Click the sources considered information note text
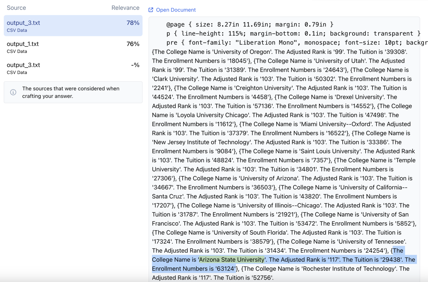Image resolution: width=428 pixels, height=282 pixels. pyautogui.click(x=71, y=92)
